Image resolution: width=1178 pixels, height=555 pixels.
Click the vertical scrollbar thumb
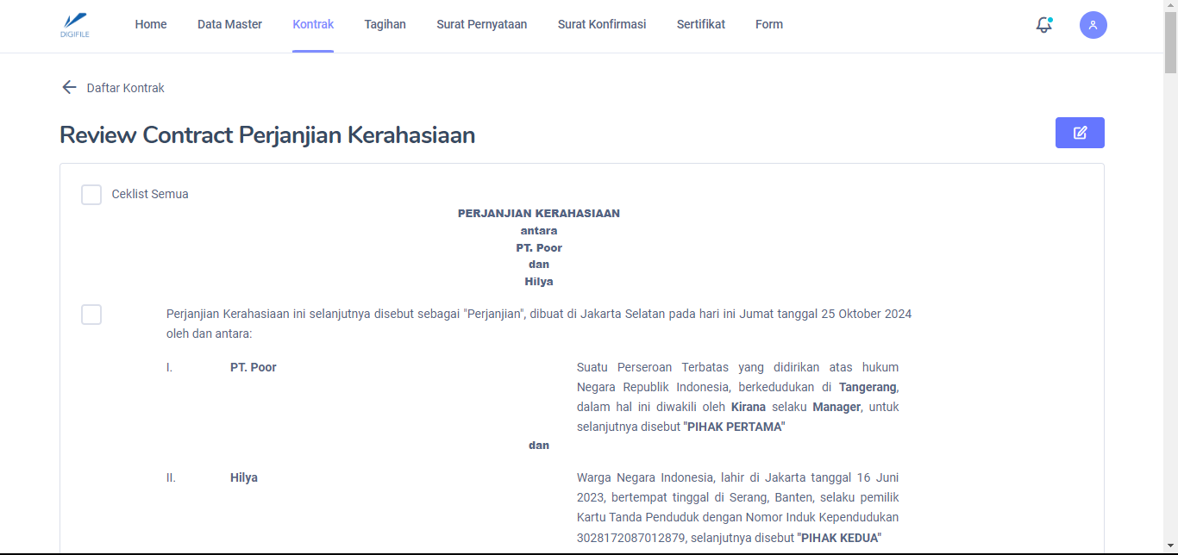1170,43
